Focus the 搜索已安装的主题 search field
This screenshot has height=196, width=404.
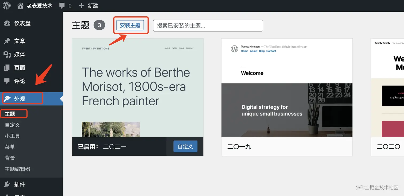point(208,26)
